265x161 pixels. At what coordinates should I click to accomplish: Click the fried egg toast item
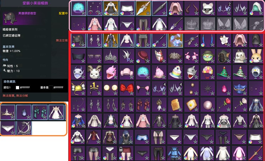(192, 105)
